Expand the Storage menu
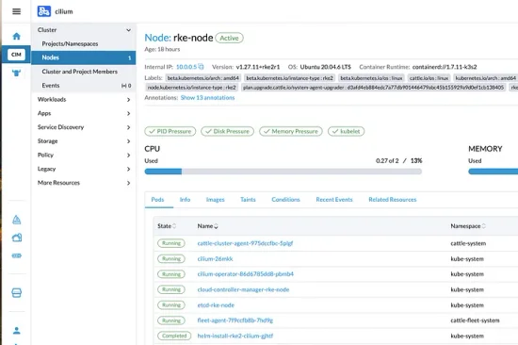 tap(128, 141)
